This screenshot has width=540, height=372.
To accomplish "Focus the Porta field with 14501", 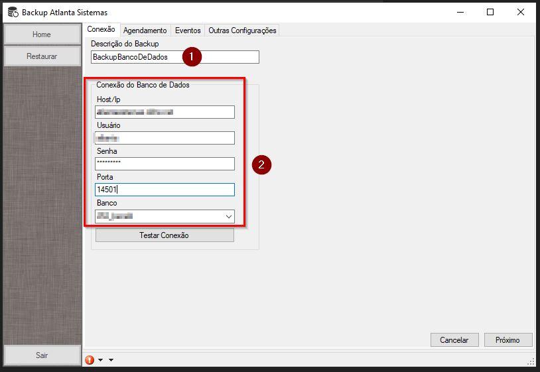I will [165, 190].
